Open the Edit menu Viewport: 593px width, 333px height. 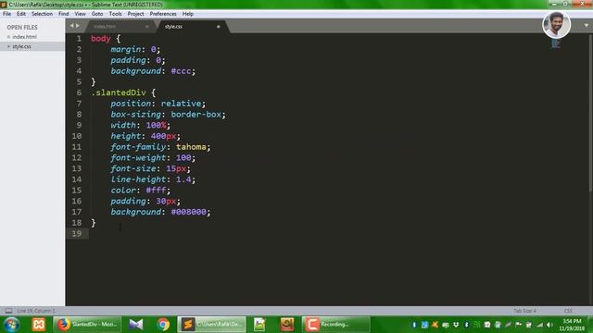click(21, 14)
